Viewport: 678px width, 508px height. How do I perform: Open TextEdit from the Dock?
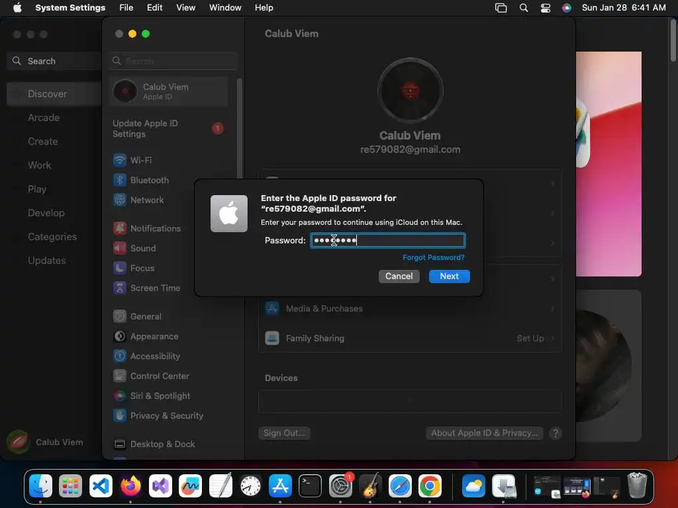(220, 486)
